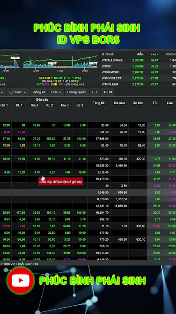This screenshot has width=176, height=314.
Task: Expand the cut-off dropdown left of Tự doanh
Action: click(3, 92)
